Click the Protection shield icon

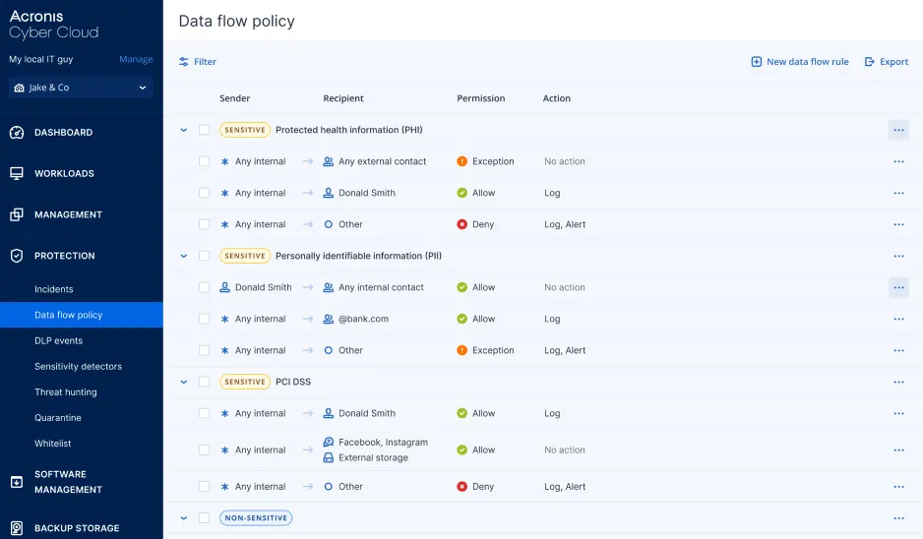pos(17,256)
